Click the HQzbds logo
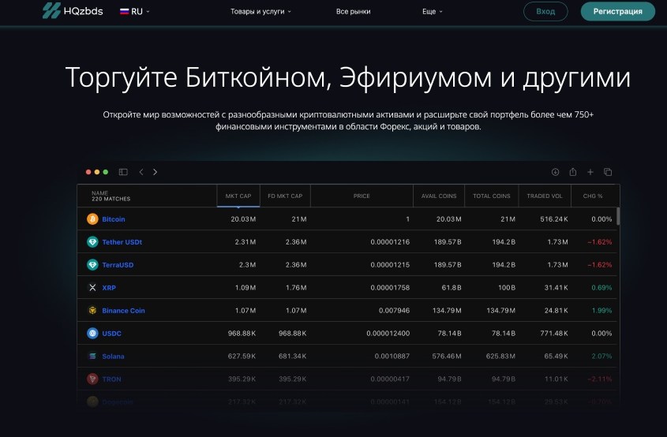667x437 pixels. pyautogui.click(x=73, y=10)
